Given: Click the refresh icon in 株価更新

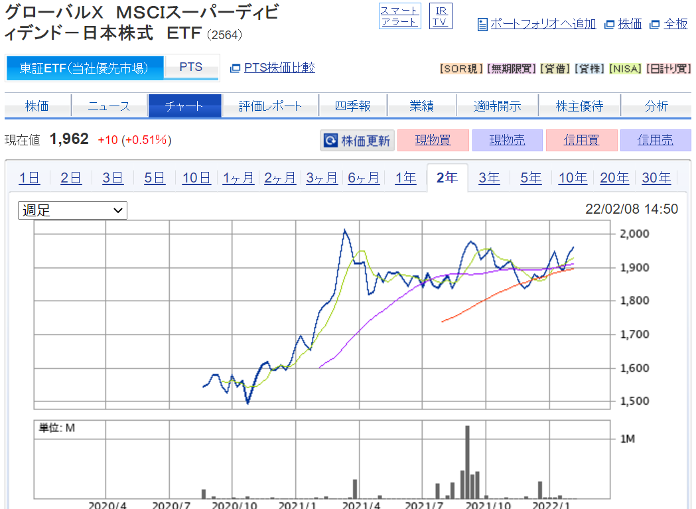Looking at the screenshot, I should [x=330, y=141].
